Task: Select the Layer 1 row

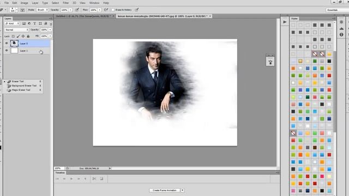Action: (x=27, y=51)
